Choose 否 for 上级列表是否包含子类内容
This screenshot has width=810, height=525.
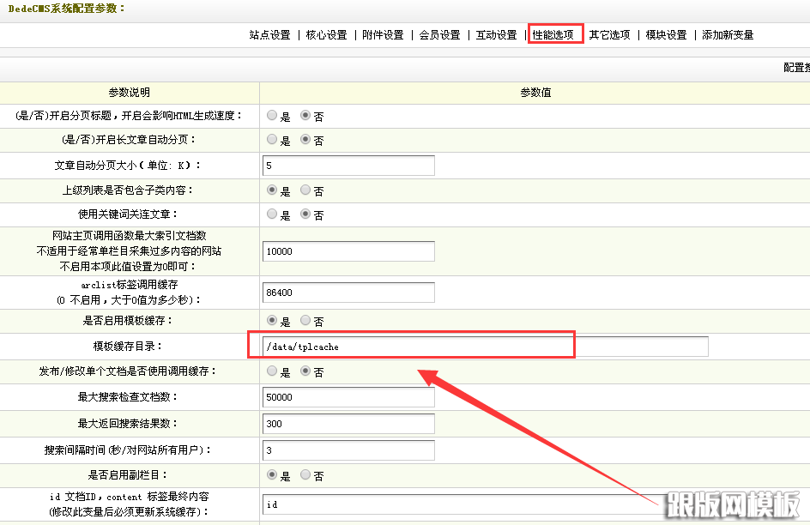click(305, 190)
